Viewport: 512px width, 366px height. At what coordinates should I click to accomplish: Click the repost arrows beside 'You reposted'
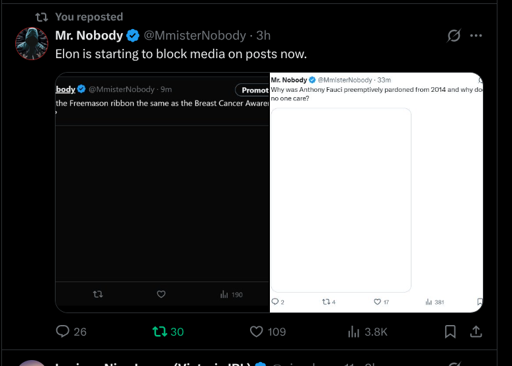[41, 17]
